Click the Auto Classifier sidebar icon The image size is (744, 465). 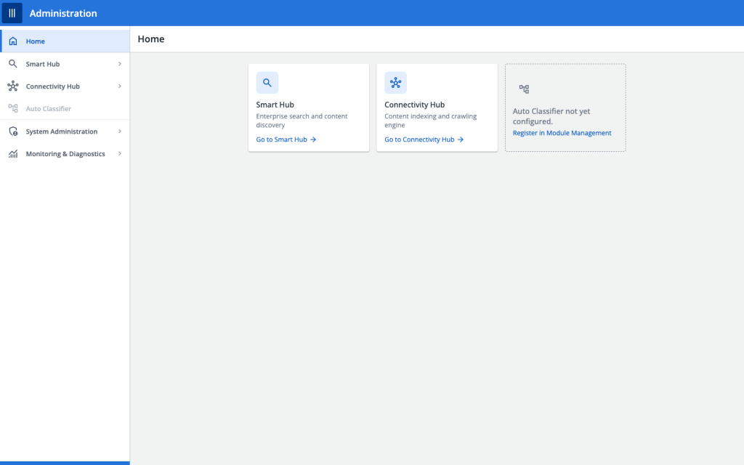tap(13, 109)
